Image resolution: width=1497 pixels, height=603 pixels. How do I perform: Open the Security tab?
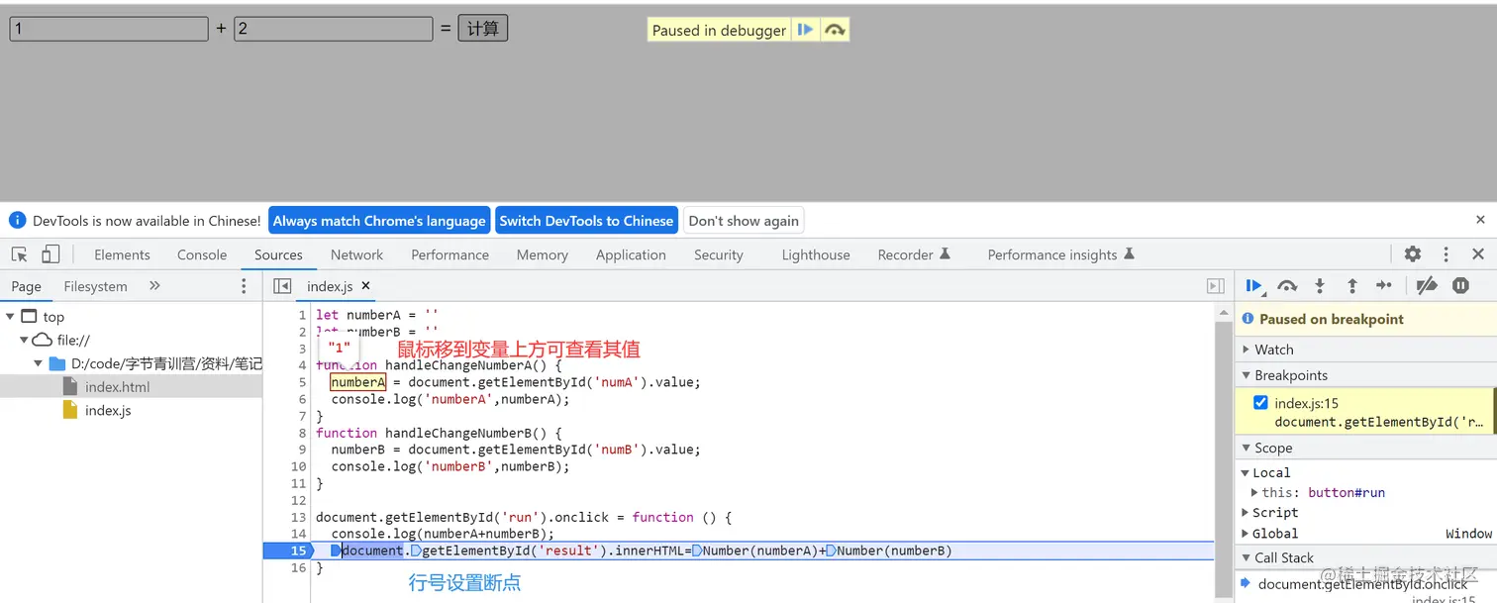718,254
